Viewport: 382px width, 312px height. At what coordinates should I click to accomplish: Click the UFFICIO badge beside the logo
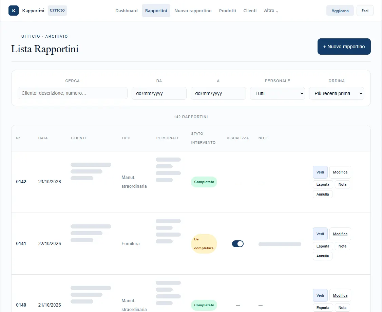pyautogui.click(x=57, y=11)
